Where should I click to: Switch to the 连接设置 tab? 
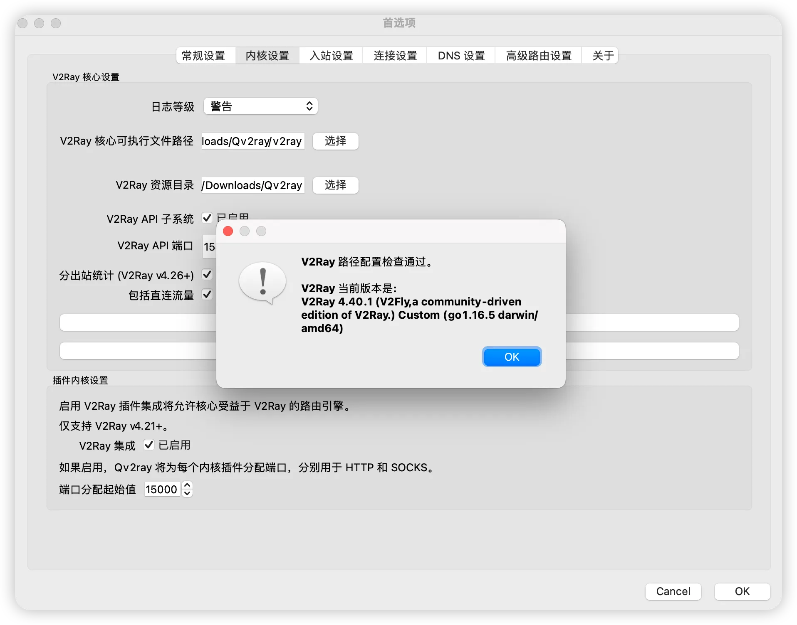point(394,55)
